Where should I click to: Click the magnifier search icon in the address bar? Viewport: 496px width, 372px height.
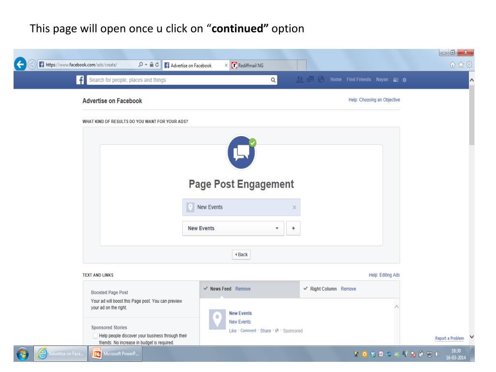click(x=141, y=64)
